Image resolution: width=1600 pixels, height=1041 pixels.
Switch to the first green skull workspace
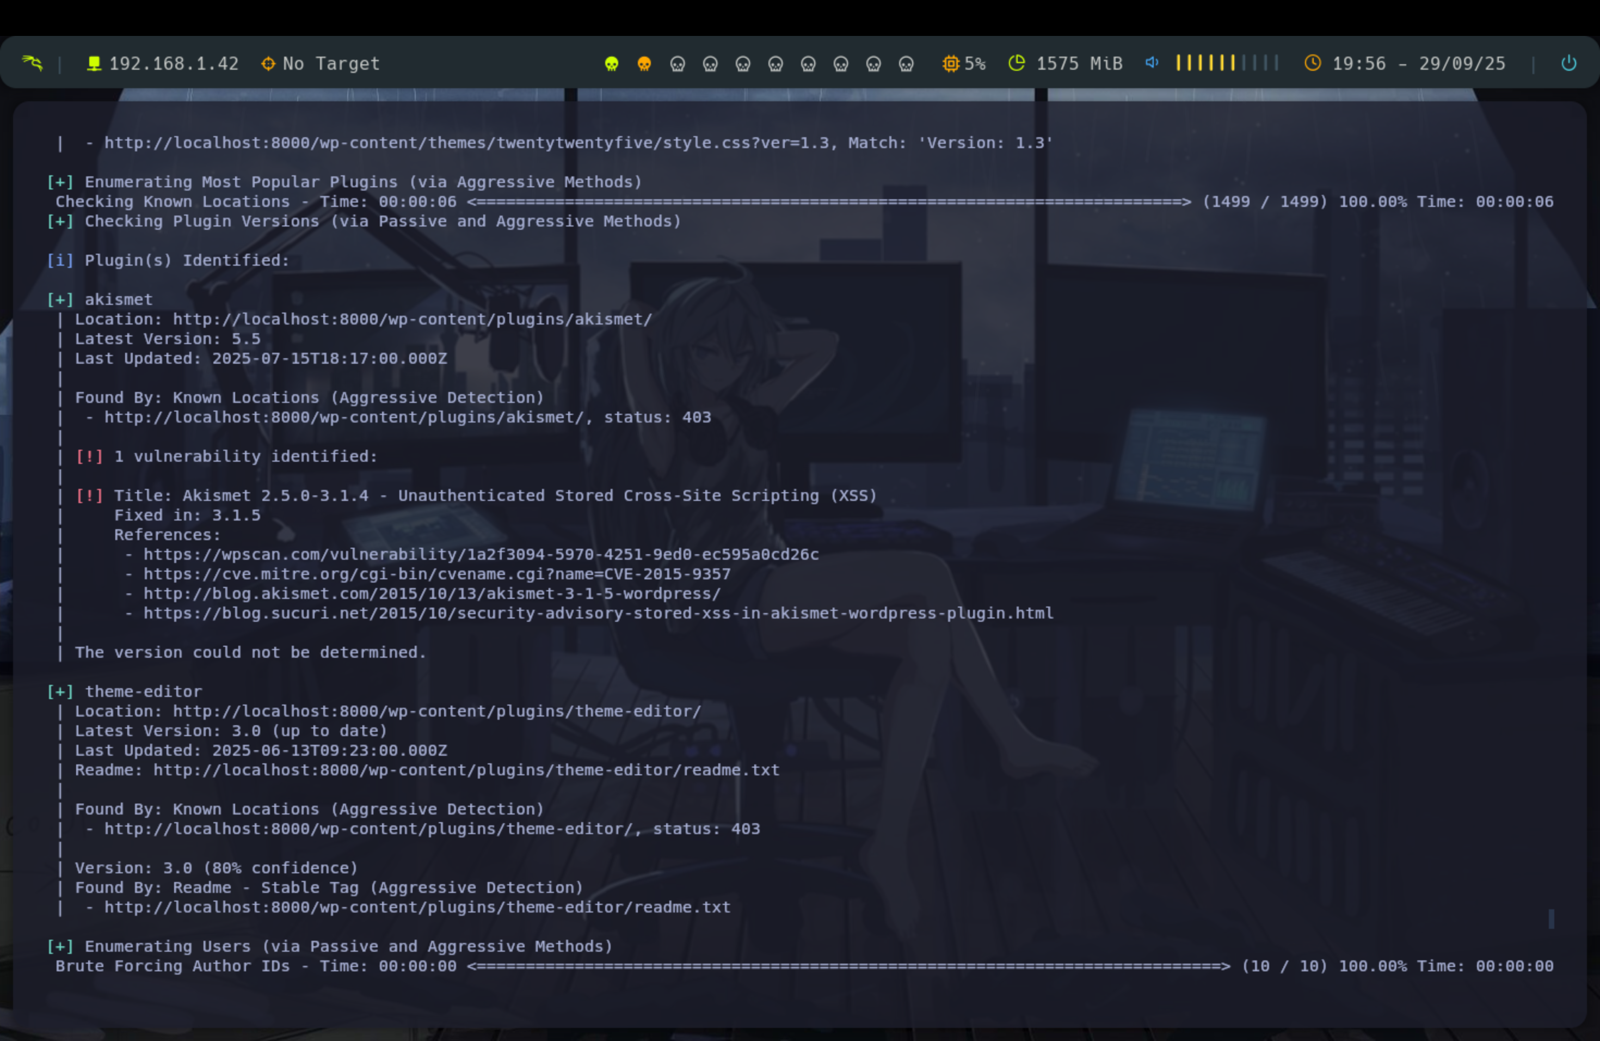(611, 64)
